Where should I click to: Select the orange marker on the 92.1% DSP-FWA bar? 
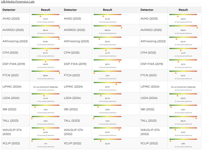[119, 62]
